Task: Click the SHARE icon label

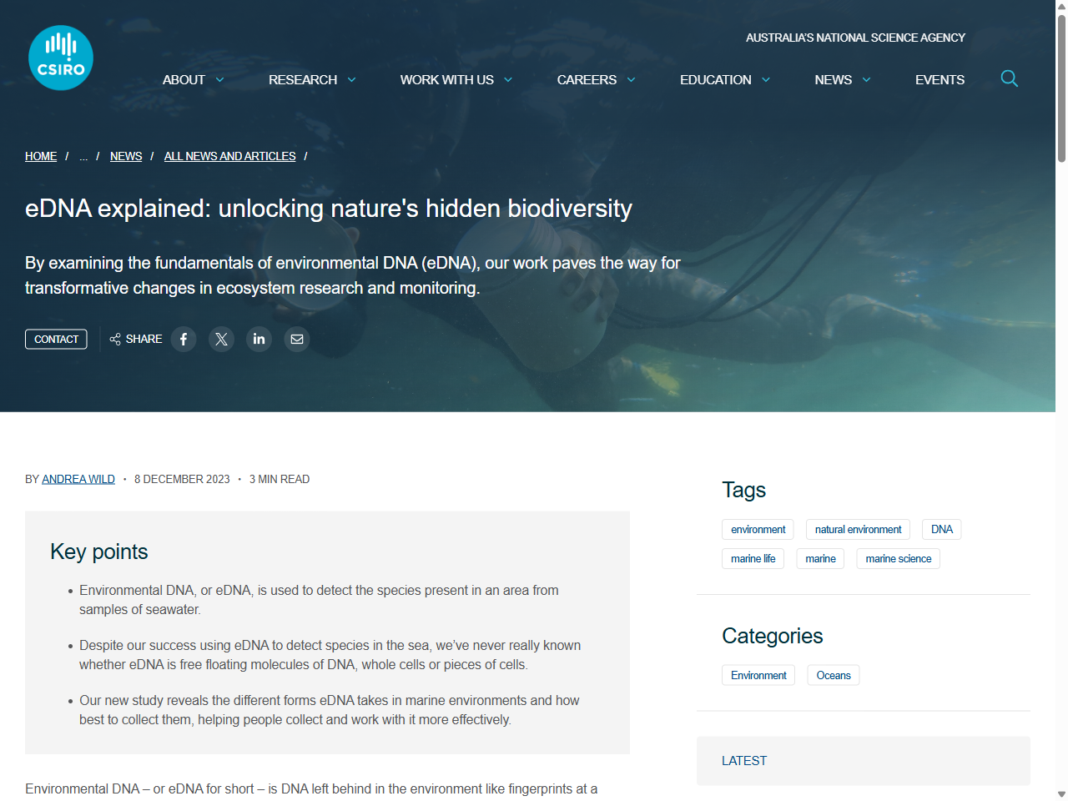Action: click(x=135, y=339)
